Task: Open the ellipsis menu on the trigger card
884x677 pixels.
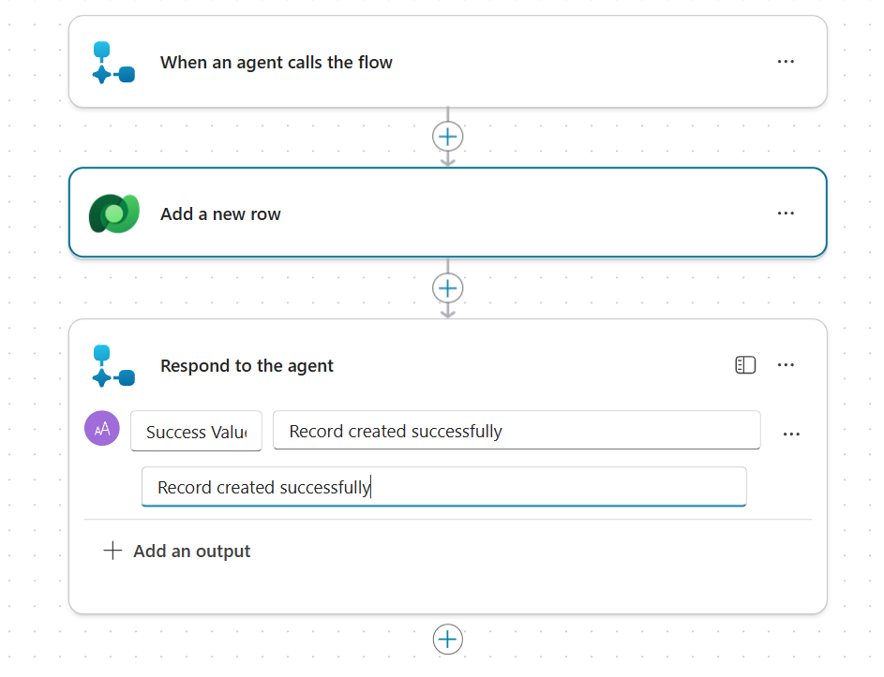Action: [x=786, y=62]
